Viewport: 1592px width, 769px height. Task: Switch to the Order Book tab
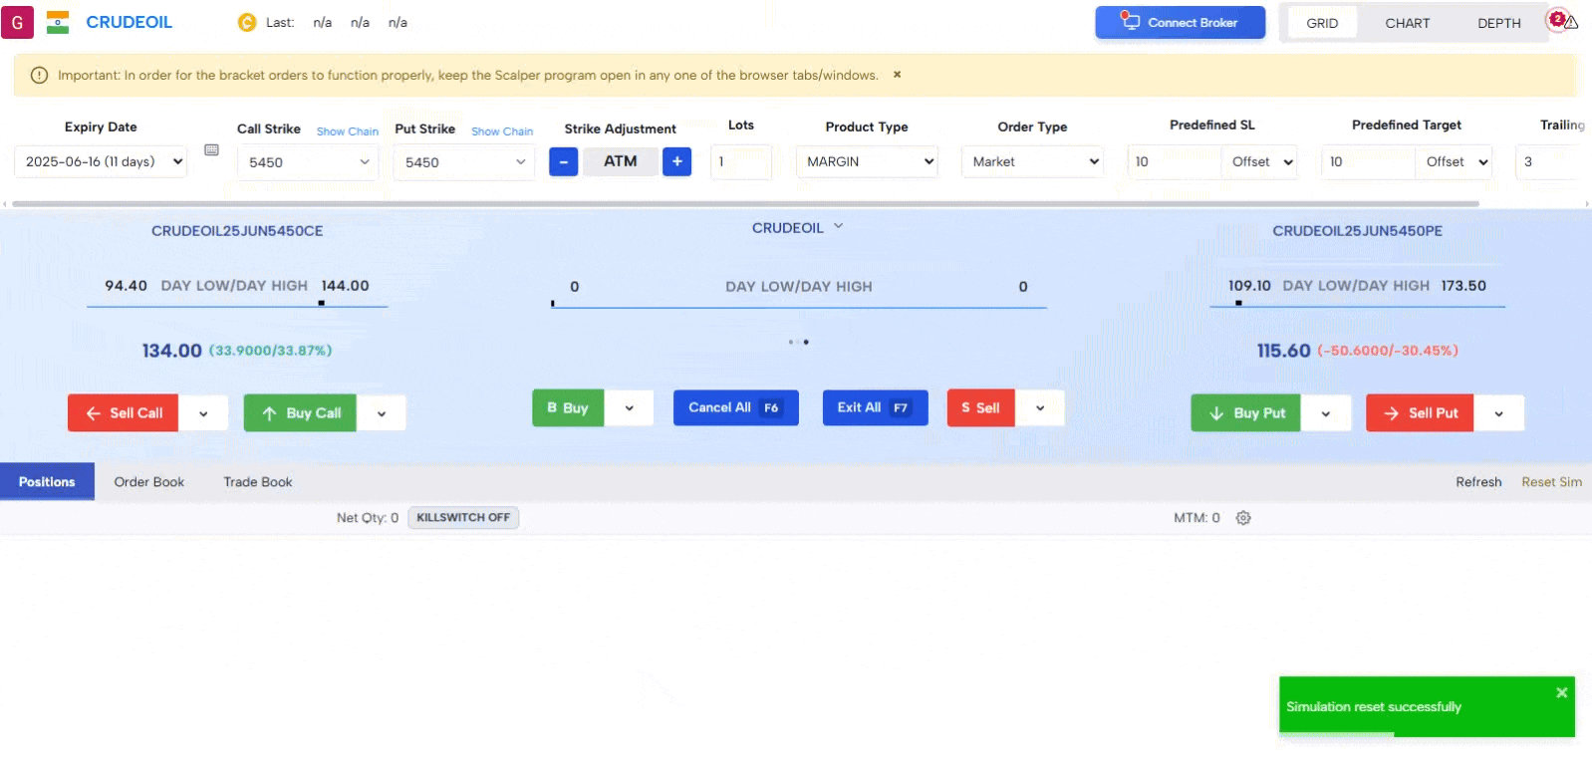(x=148, y=482)
